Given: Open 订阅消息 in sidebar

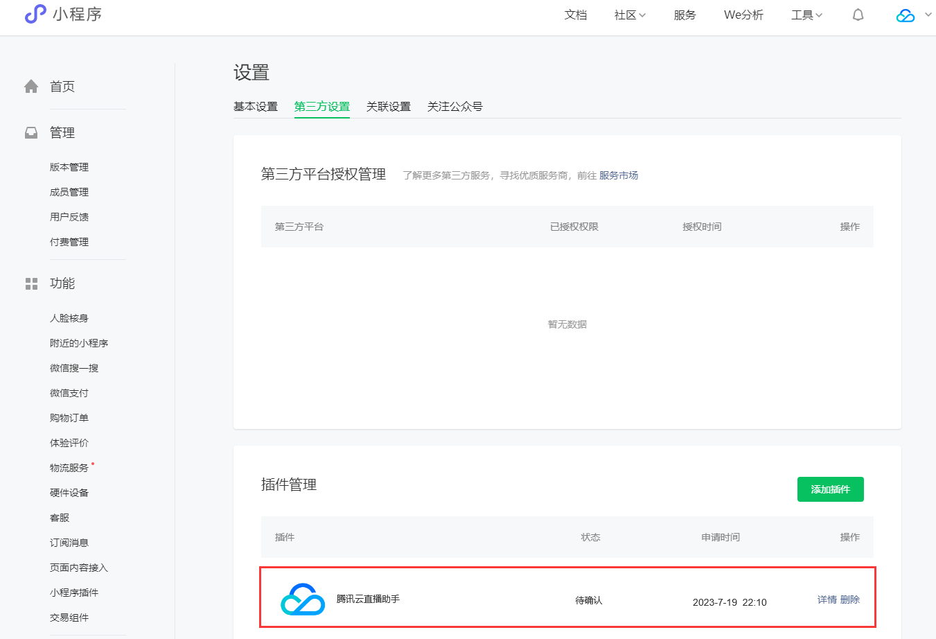Looking at the screenshot, I should [x=69, y=543].
